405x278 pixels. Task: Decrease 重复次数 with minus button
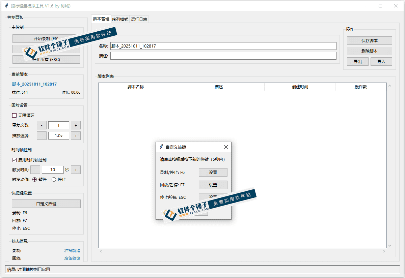pyautogui.click(x=42, y=125)
